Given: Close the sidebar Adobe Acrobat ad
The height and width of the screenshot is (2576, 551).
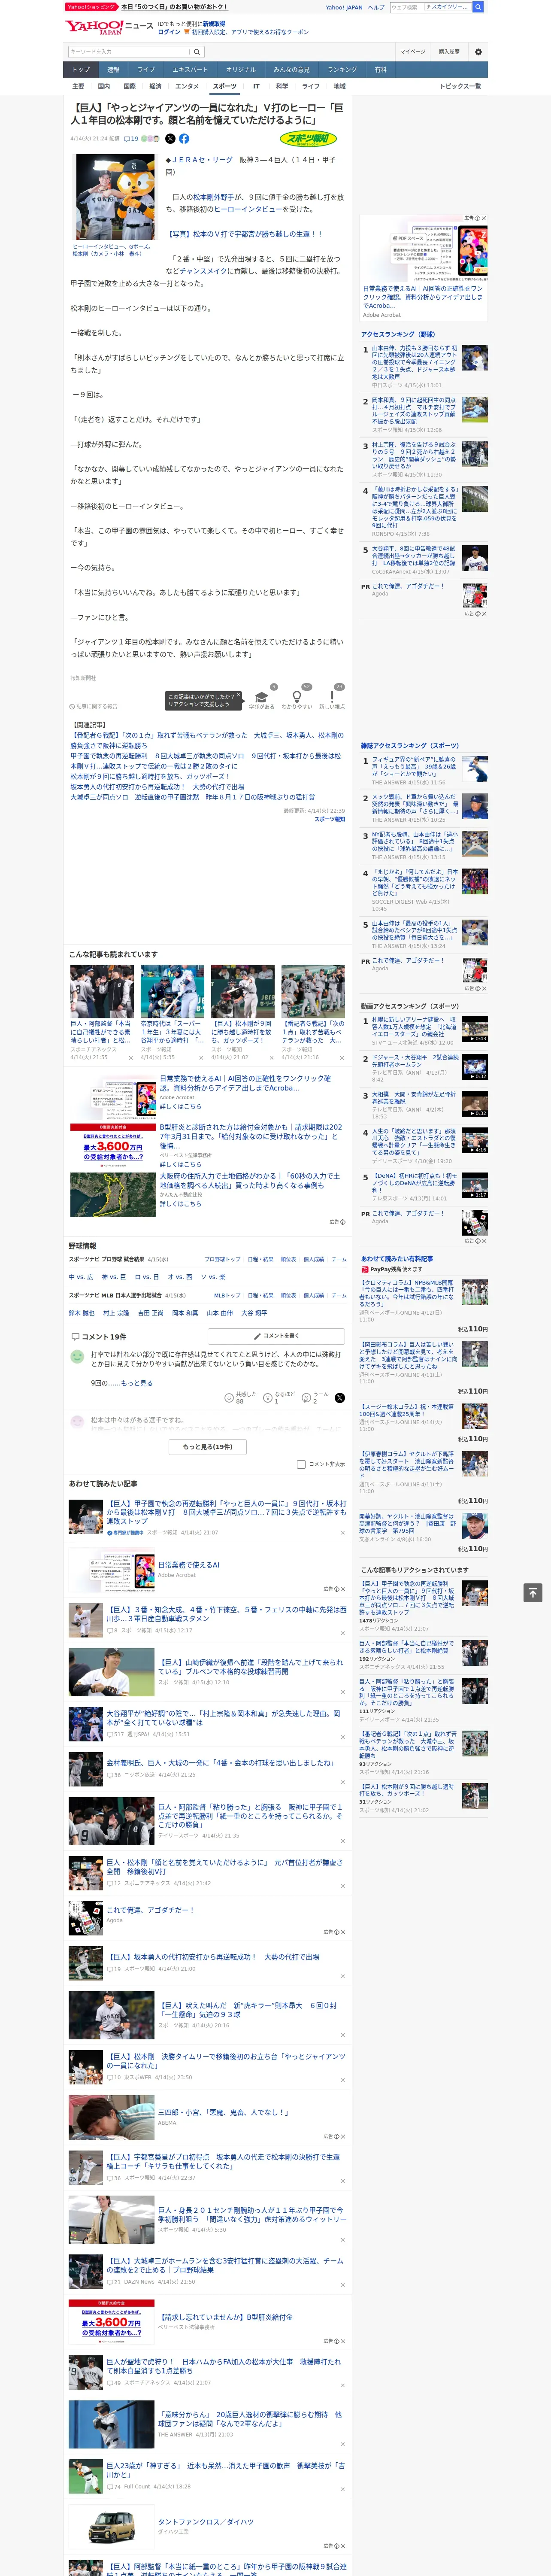Looking at the screenshot, I should [x=484, y=218].
